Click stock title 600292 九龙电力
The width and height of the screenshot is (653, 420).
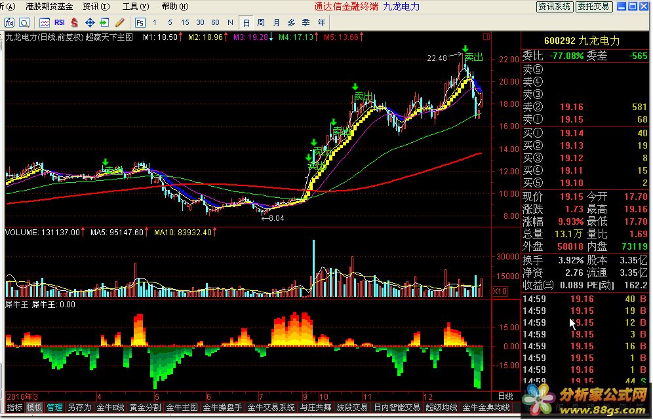point(582,41)
